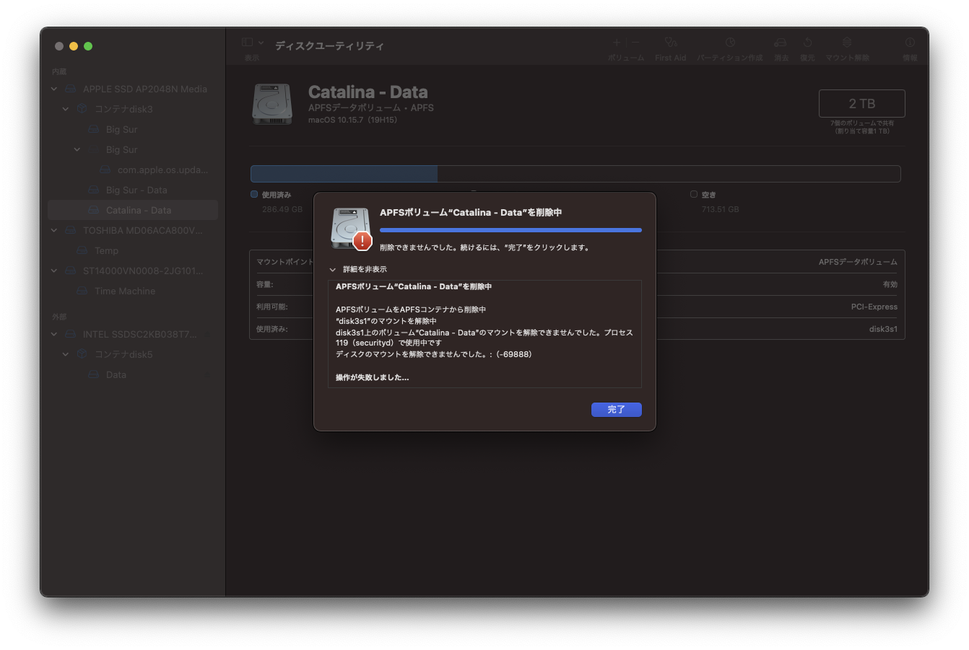This screenshot has height=650, width=969.
Task: Click the パーティション作成 partition toolbar icon
Action: point(730,43)
